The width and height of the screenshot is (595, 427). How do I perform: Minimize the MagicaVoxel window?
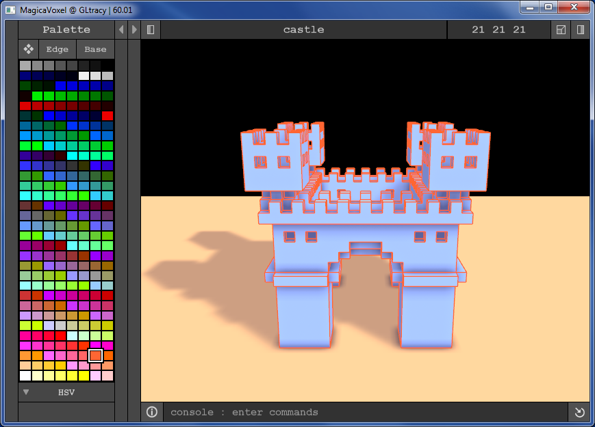[530, 8]
